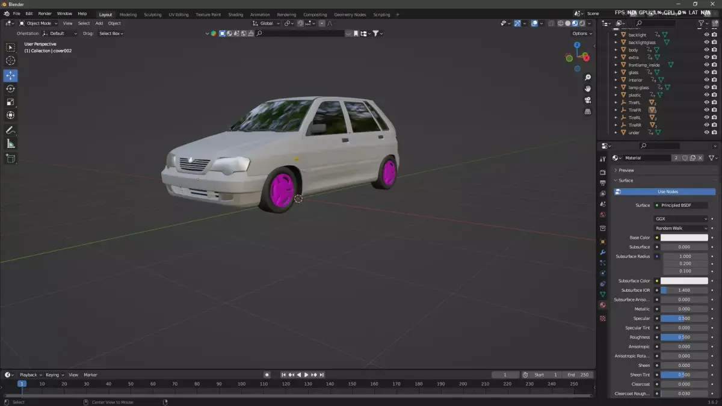The image size is (722, 406).
Task: Switch perspective/orthographic grid icon
Action: click(x=588, y=112)
